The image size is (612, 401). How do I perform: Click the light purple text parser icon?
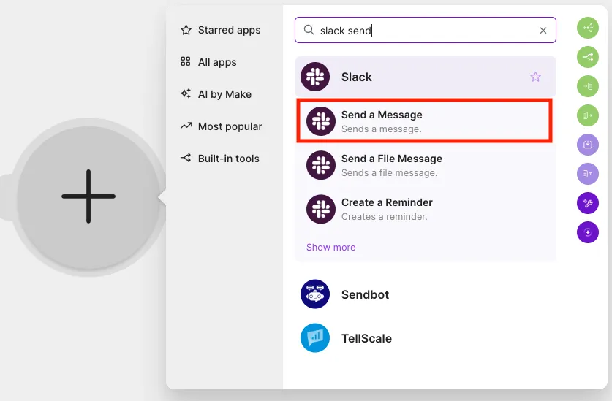[x=587, y=174]
